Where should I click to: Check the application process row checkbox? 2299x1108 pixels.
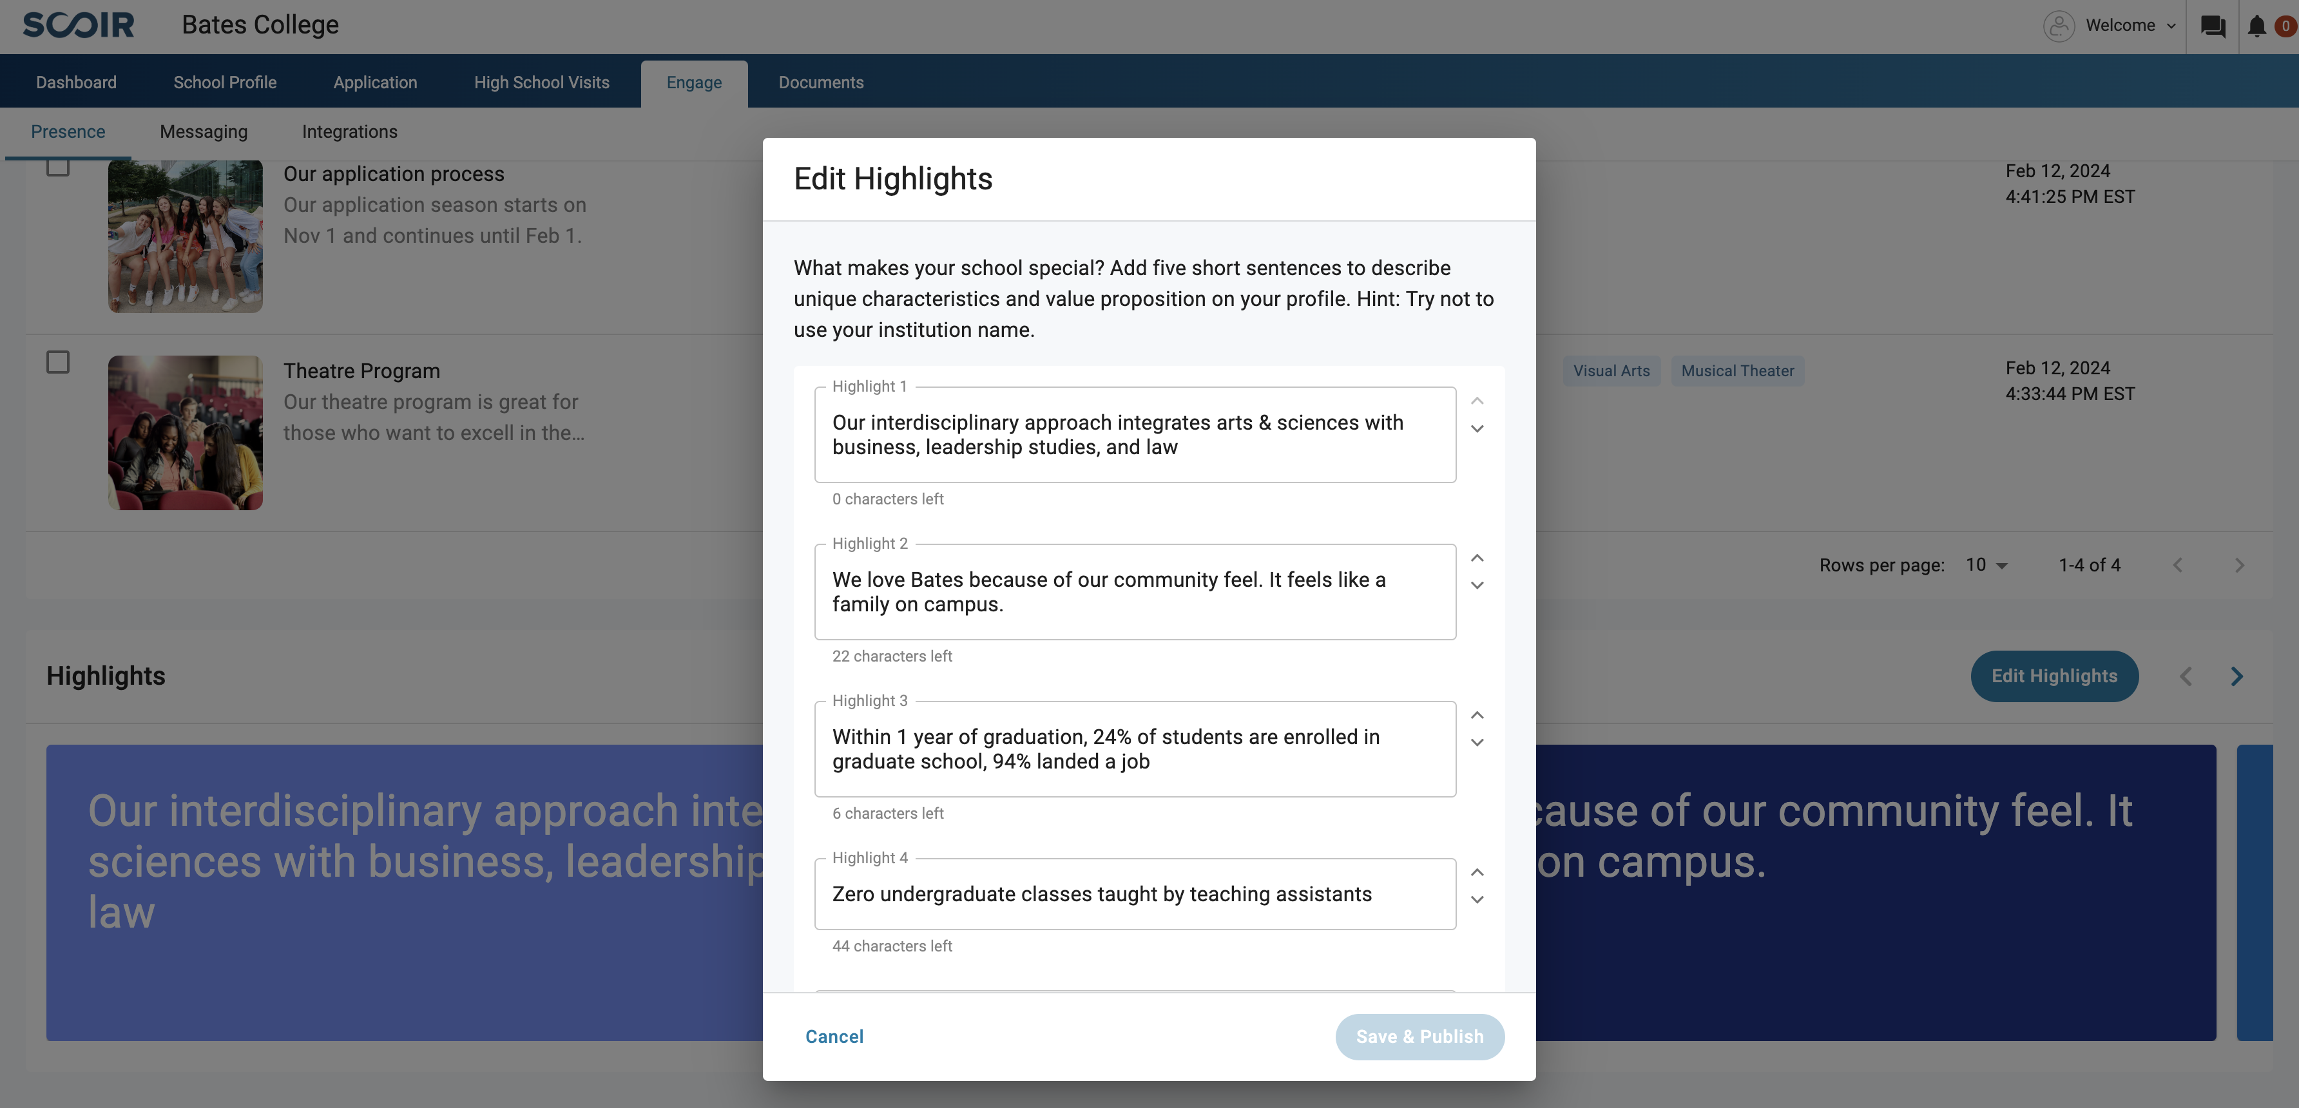58,167
